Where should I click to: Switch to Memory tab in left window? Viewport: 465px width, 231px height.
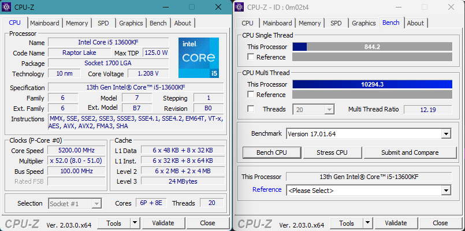point(77,23)
